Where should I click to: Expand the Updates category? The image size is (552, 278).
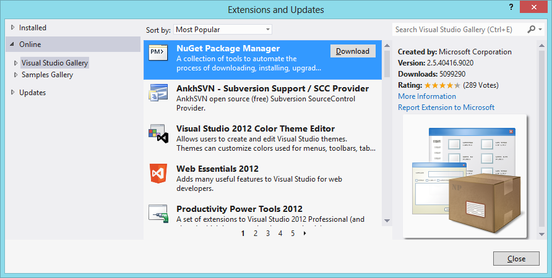click(x=13, y=93)
